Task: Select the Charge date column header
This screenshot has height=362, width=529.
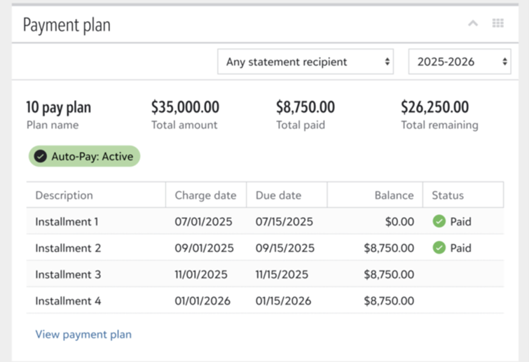Action: (x=206, y=195)
